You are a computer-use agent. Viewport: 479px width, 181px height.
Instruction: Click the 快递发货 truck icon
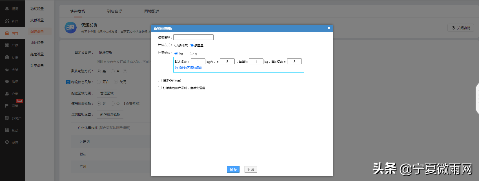coord(70,28)
